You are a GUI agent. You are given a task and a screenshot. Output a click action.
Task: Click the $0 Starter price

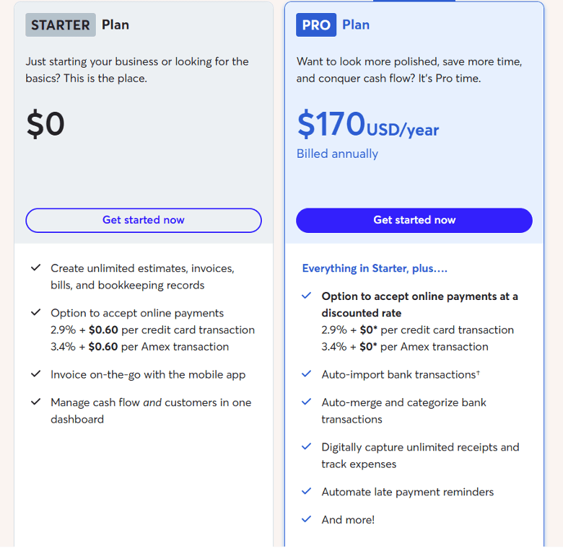coord(45,124)
